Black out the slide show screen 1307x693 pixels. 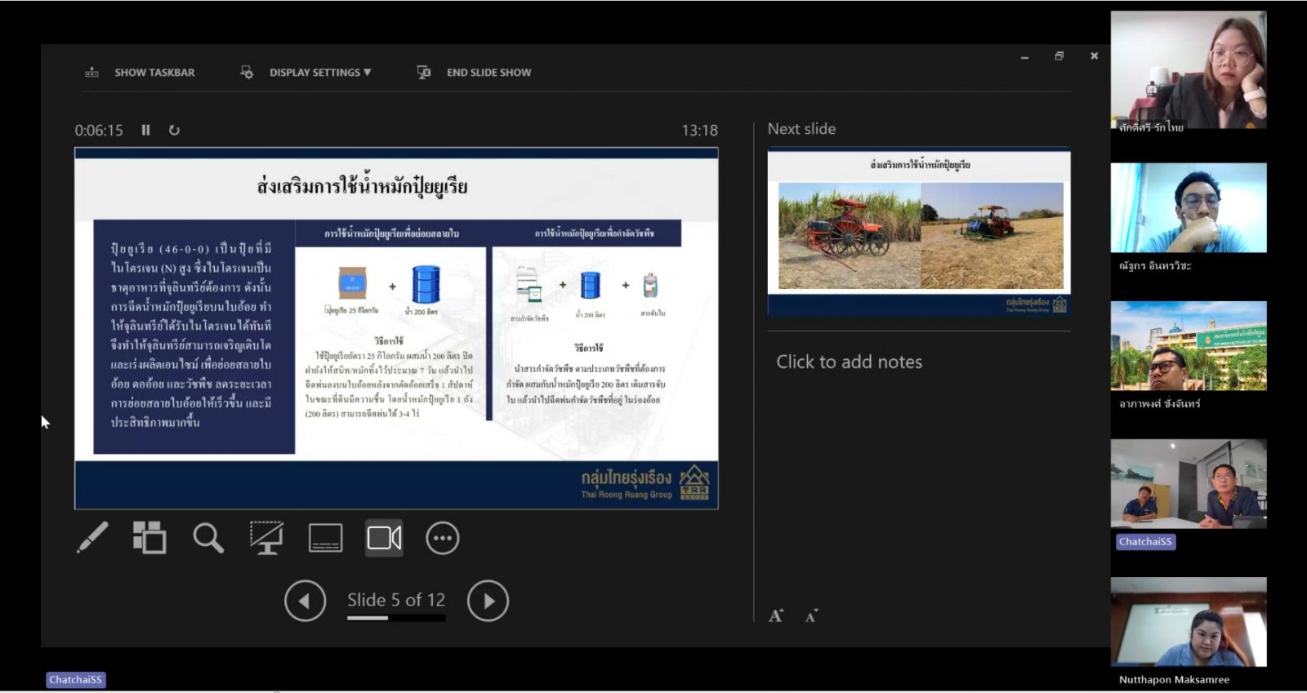(x=266, y=538)
